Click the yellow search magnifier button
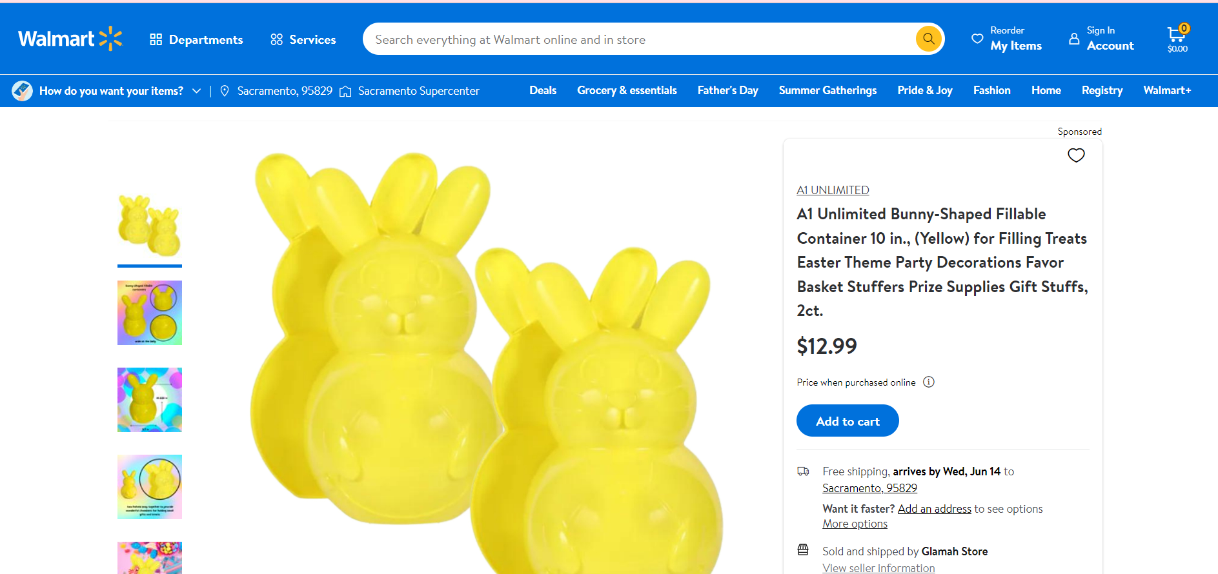Viewport: 1218px width, 574px height. [928, 39]
